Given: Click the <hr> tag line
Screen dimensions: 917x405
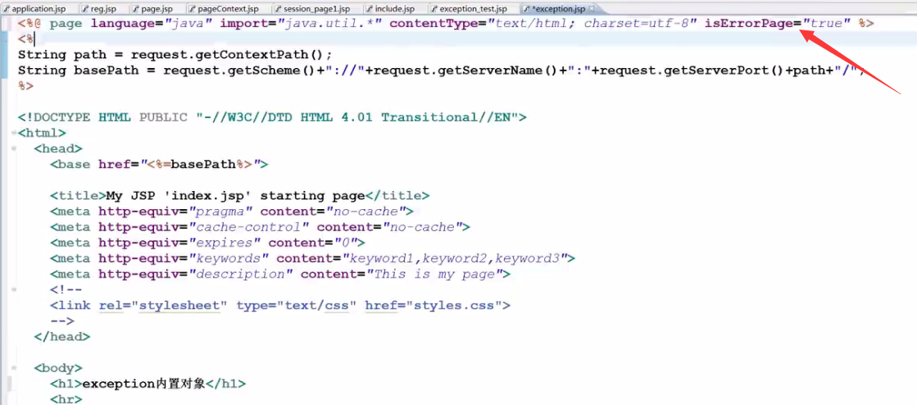Looking at the screenshot, I should click(66, 399).
